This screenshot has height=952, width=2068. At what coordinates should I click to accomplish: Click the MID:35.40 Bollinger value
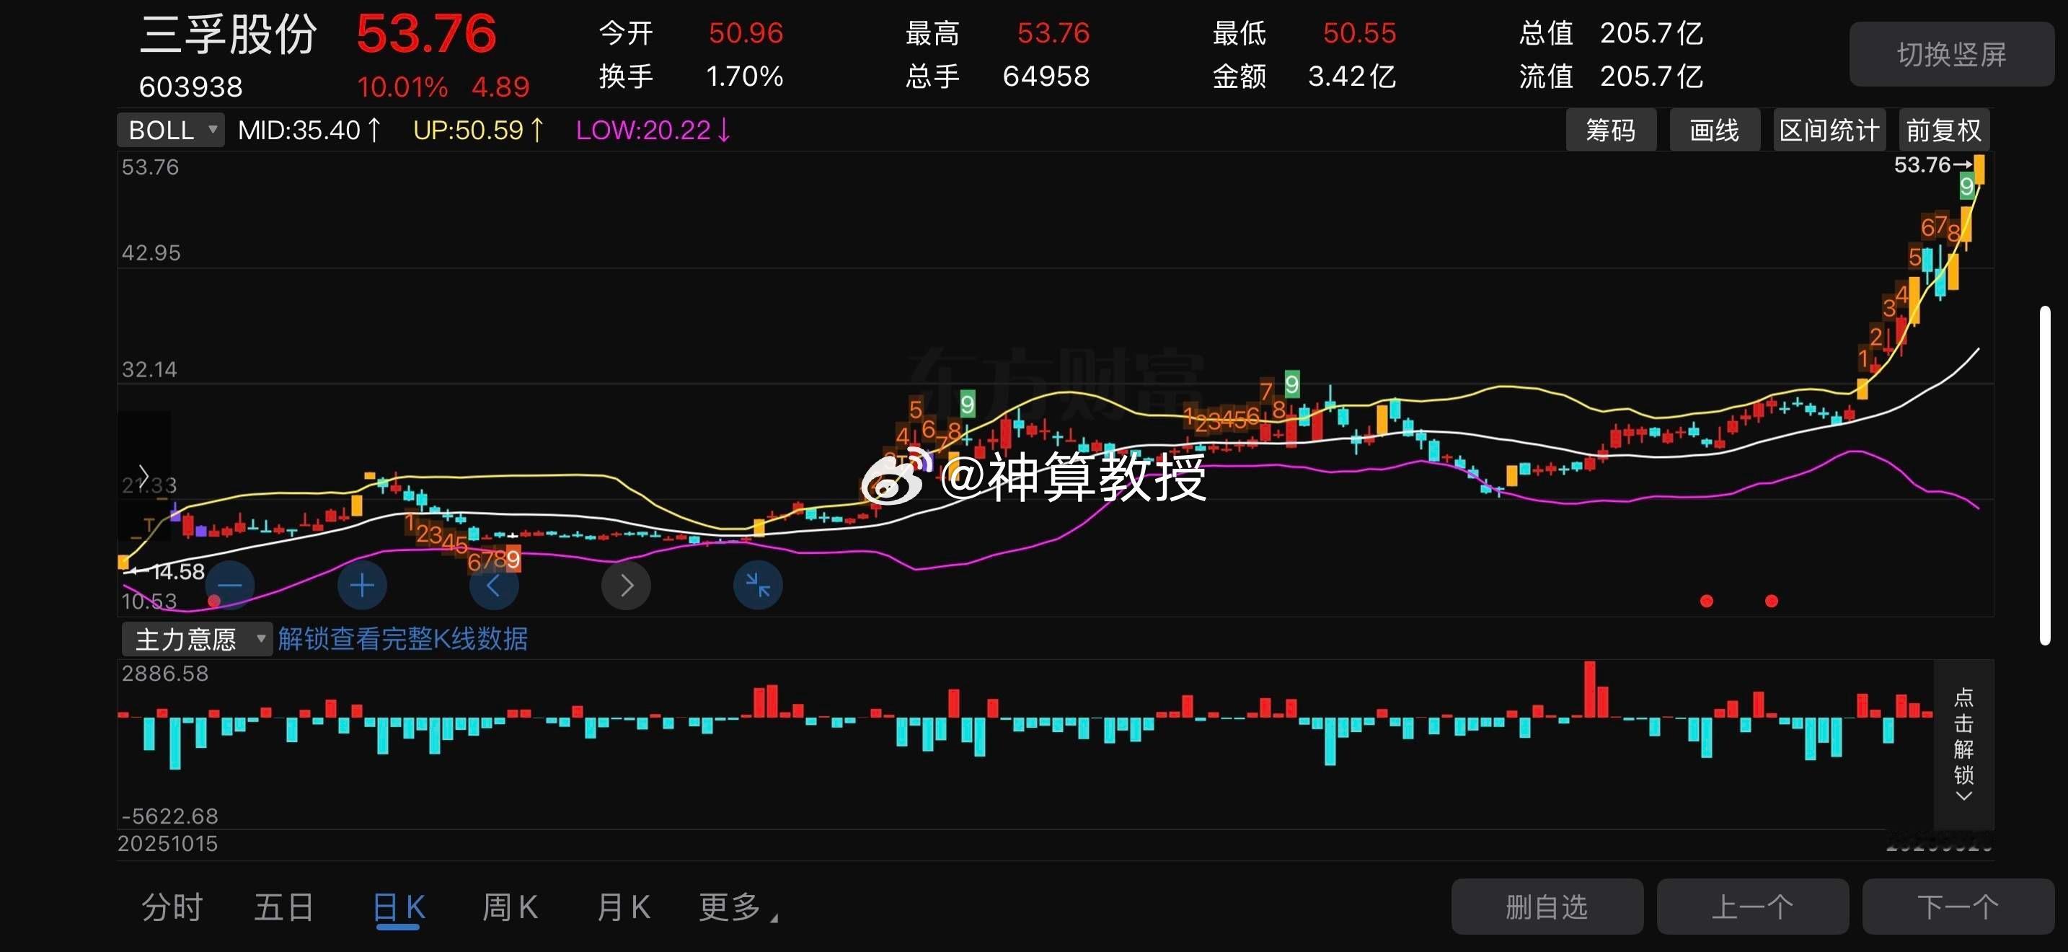pyautogui.click(x=309, y=130)
